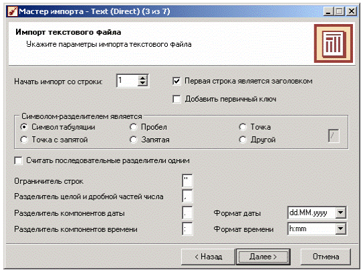Image resolution: width=363 pixels, height=272 pixels.
Task: Open the 'Формат даты' dropdown arrow
Action: point(341,213)
